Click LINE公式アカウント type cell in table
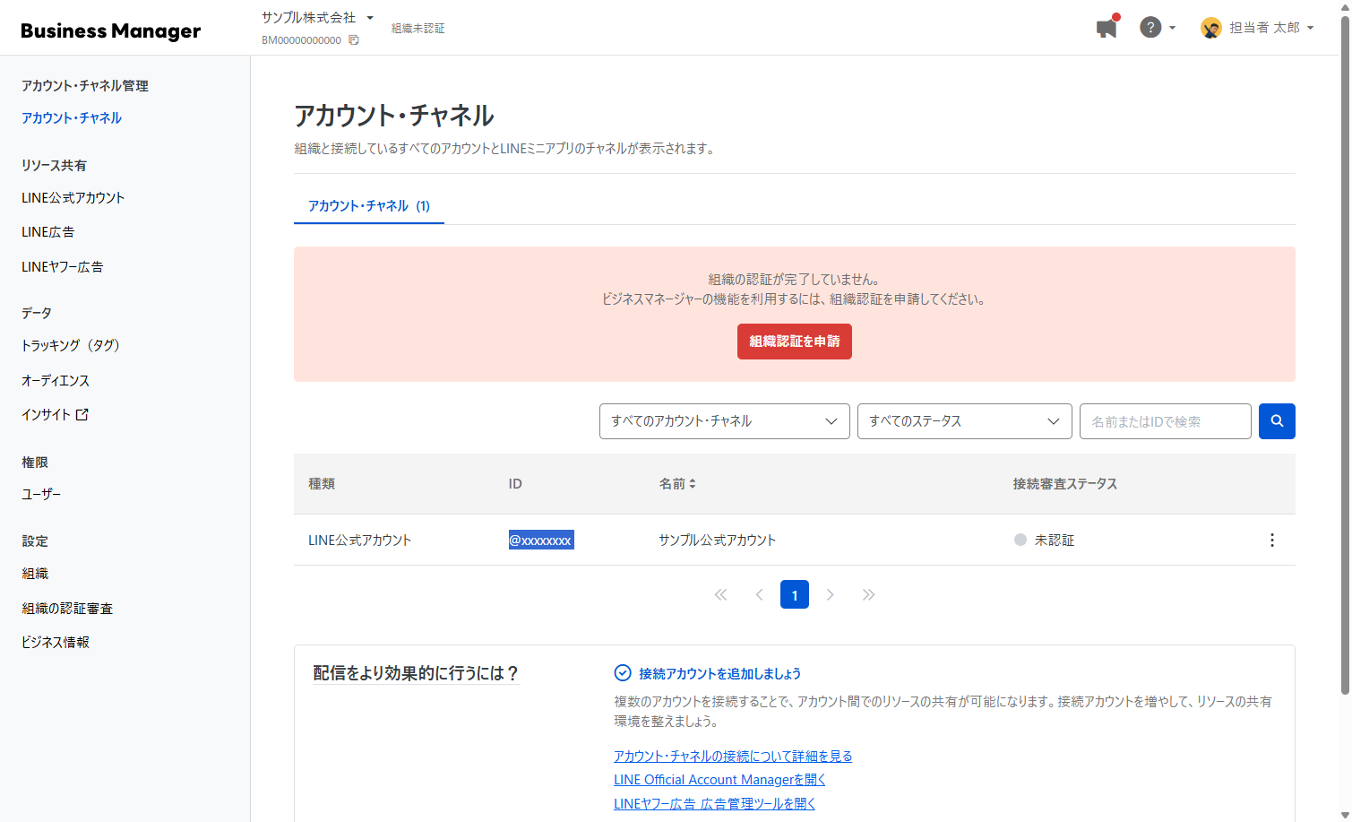1352x822 pixels. [360, 541]
